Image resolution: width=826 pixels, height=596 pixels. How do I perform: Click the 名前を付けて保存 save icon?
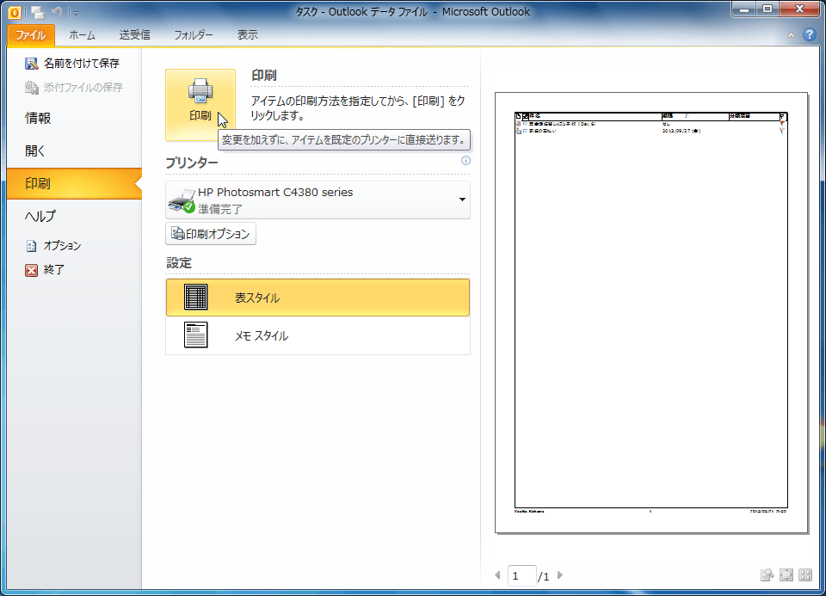click(32, 64)
